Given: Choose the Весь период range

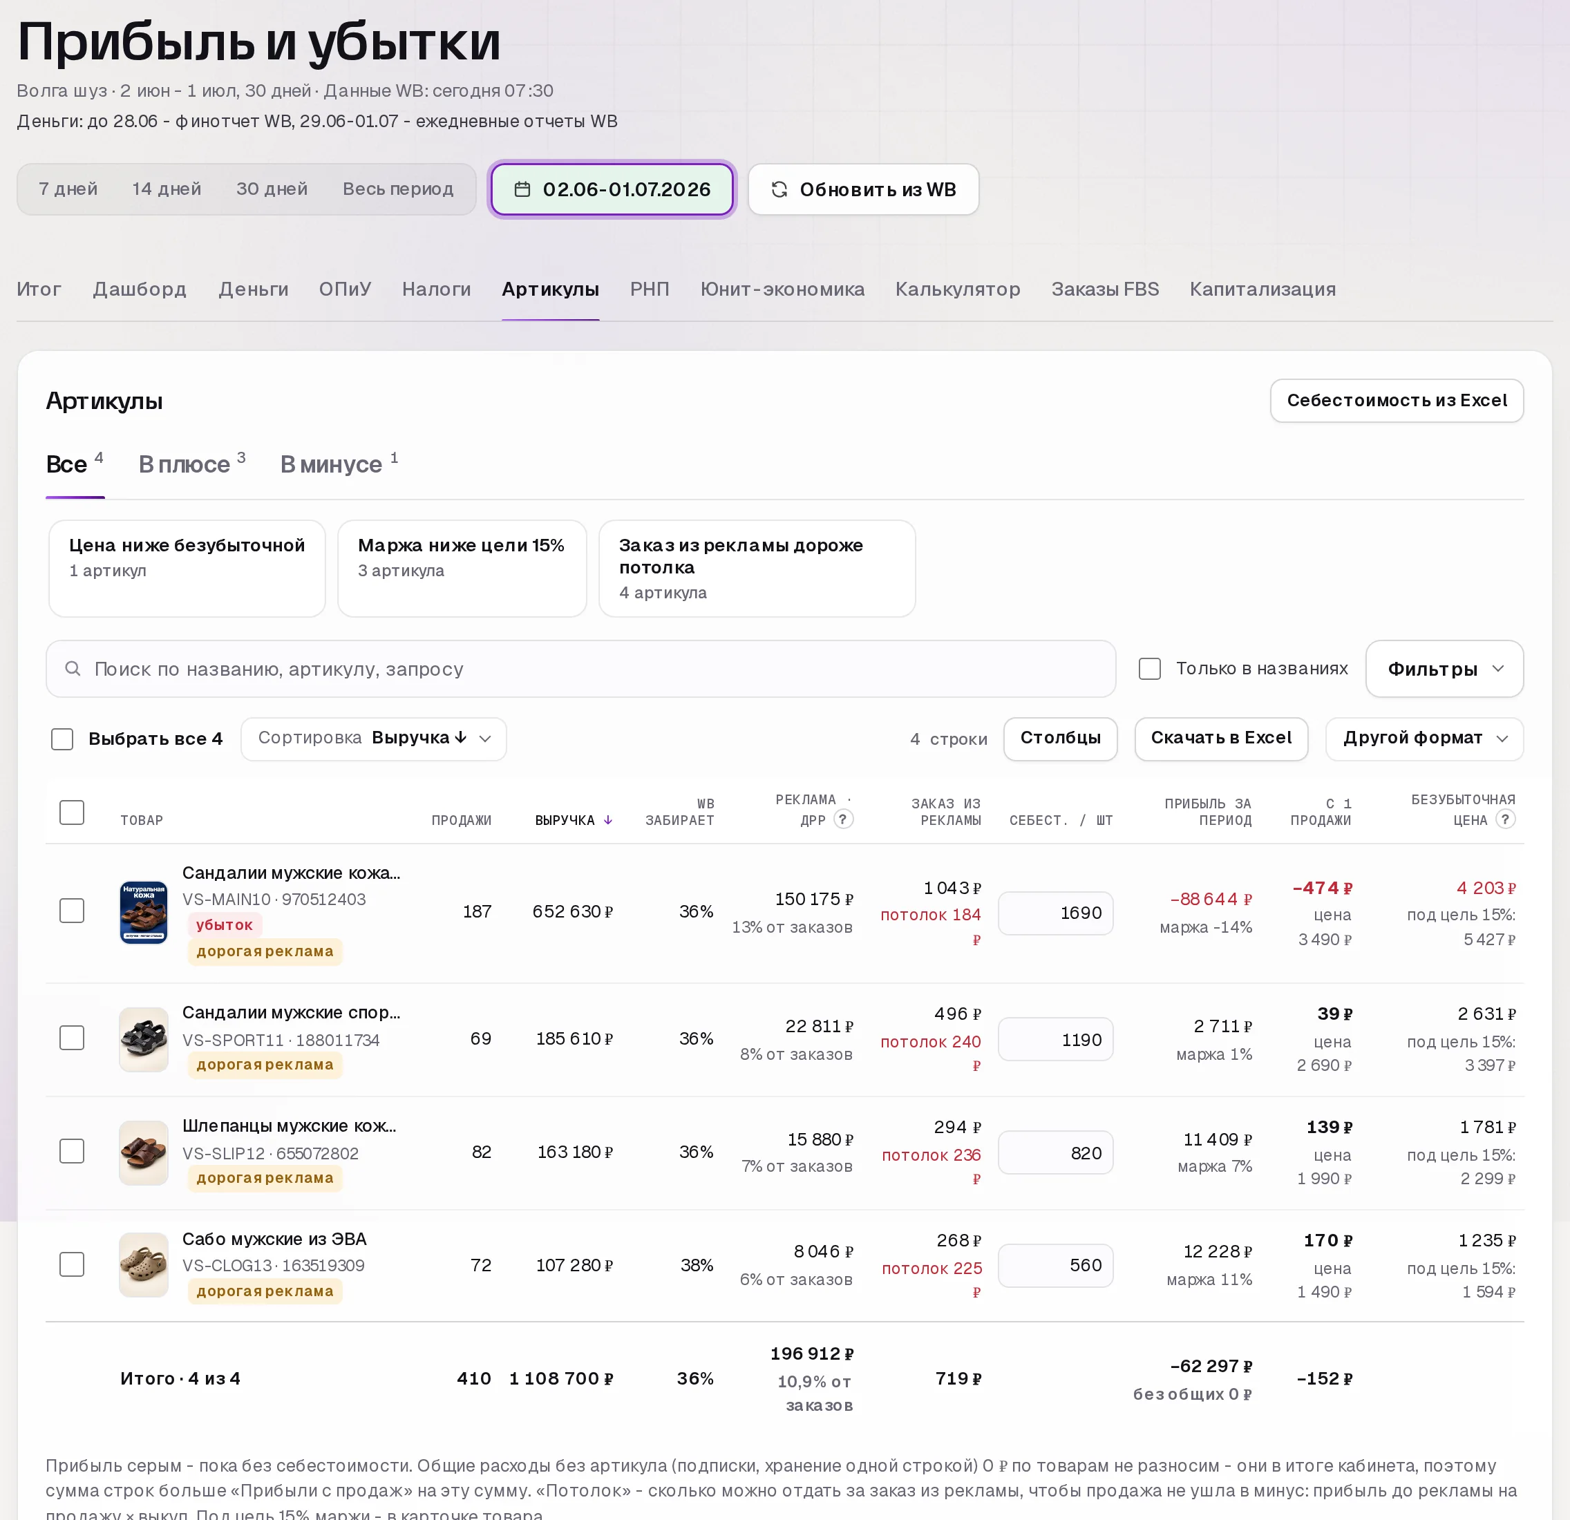Looking at the screenshot, I should coord(398,189).
